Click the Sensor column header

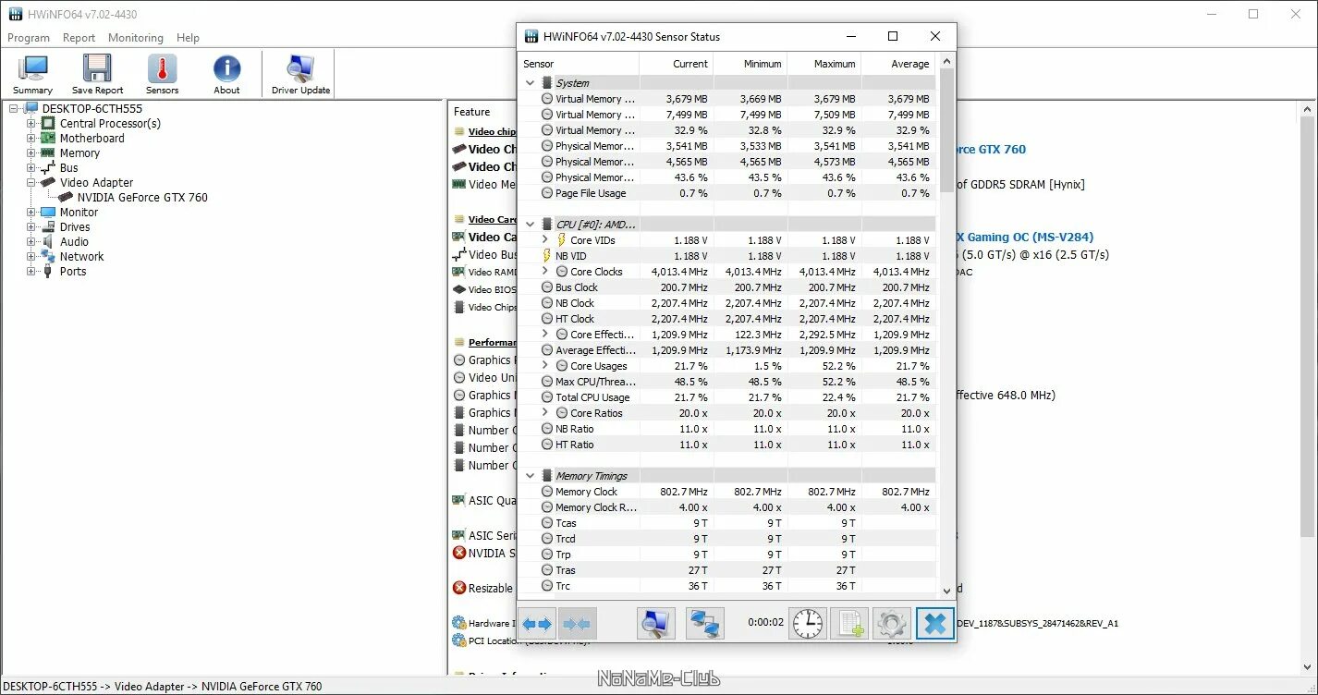(579, 64)
